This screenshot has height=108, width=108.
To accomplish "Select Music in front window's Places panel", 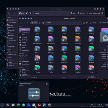I will (x=24, y=35).
